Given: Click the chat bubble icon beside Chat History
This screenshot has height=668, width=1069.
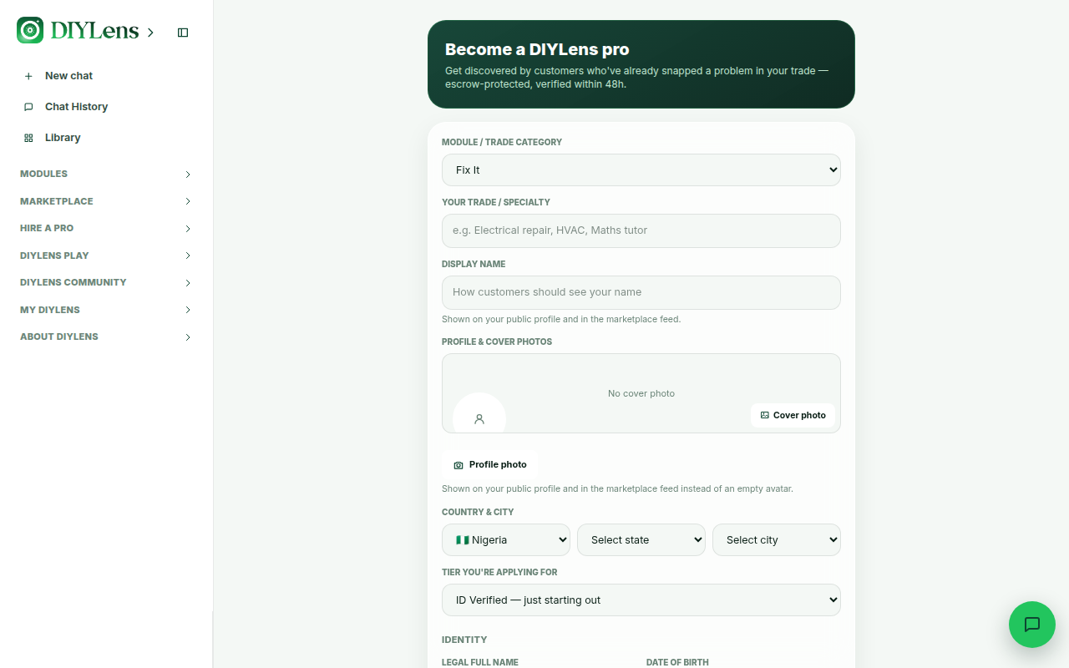Looking at the screenshot, I should 28,107.
